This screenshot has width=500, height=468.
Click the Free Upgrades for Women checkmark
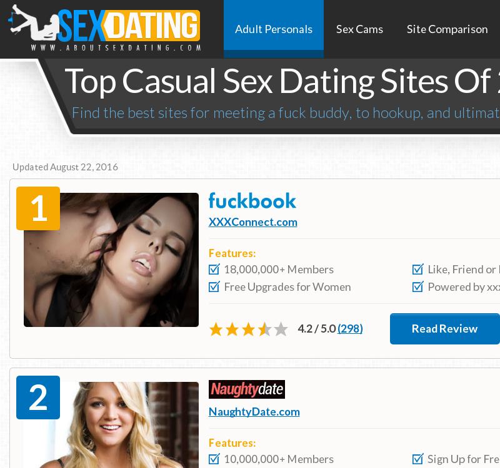214,287
